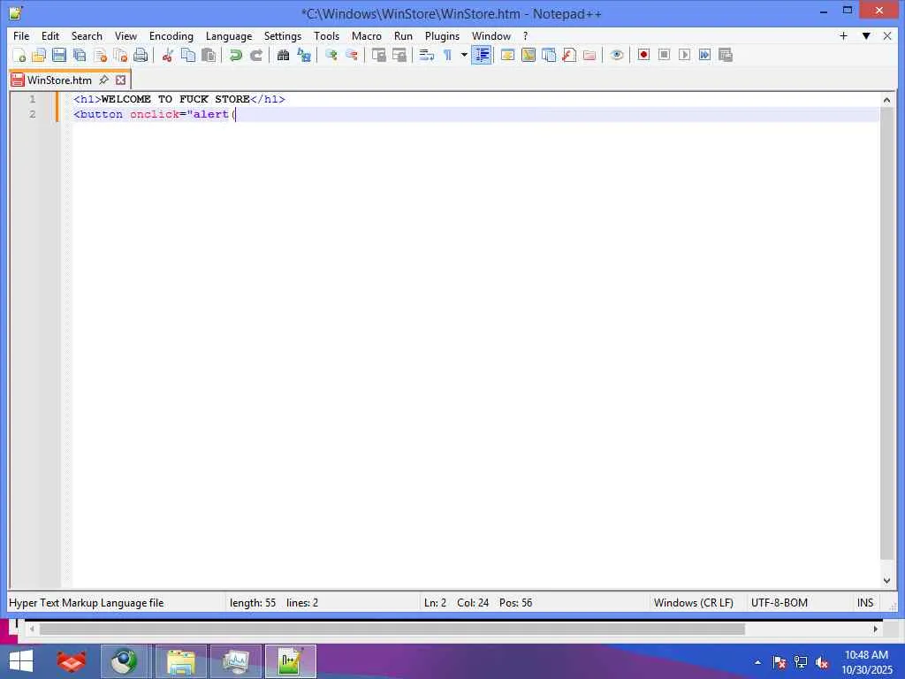The height and width of the screenshot is (679, 905).
Task: Open the File menu
Action: [21, 35]
